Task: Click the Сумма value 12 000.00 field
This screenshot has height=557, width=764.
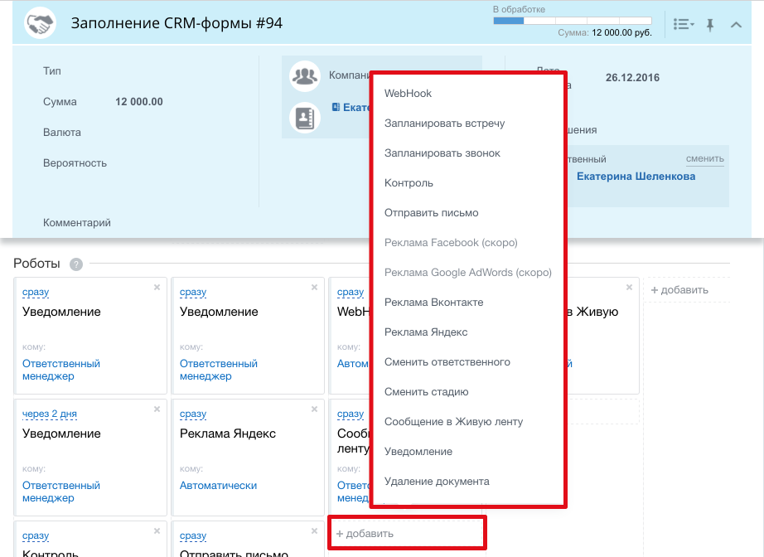Action: point(139,102)
